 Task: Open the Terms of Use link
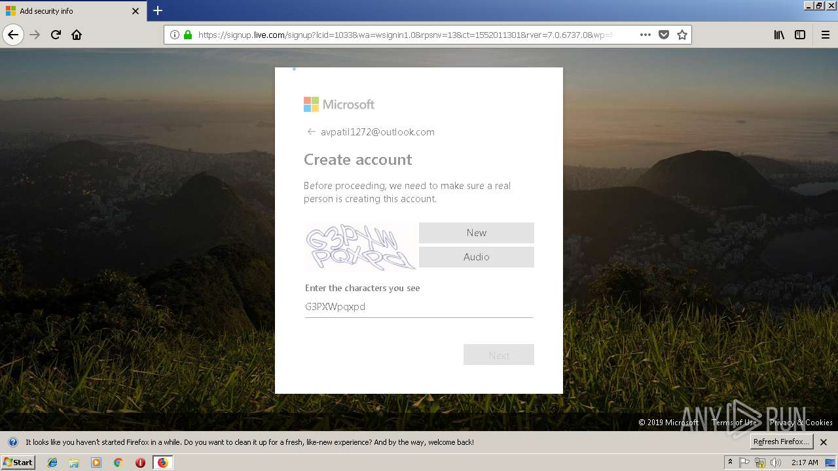click(x=734, y=422)
